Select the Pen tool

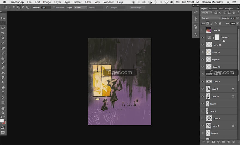(3, 88)
